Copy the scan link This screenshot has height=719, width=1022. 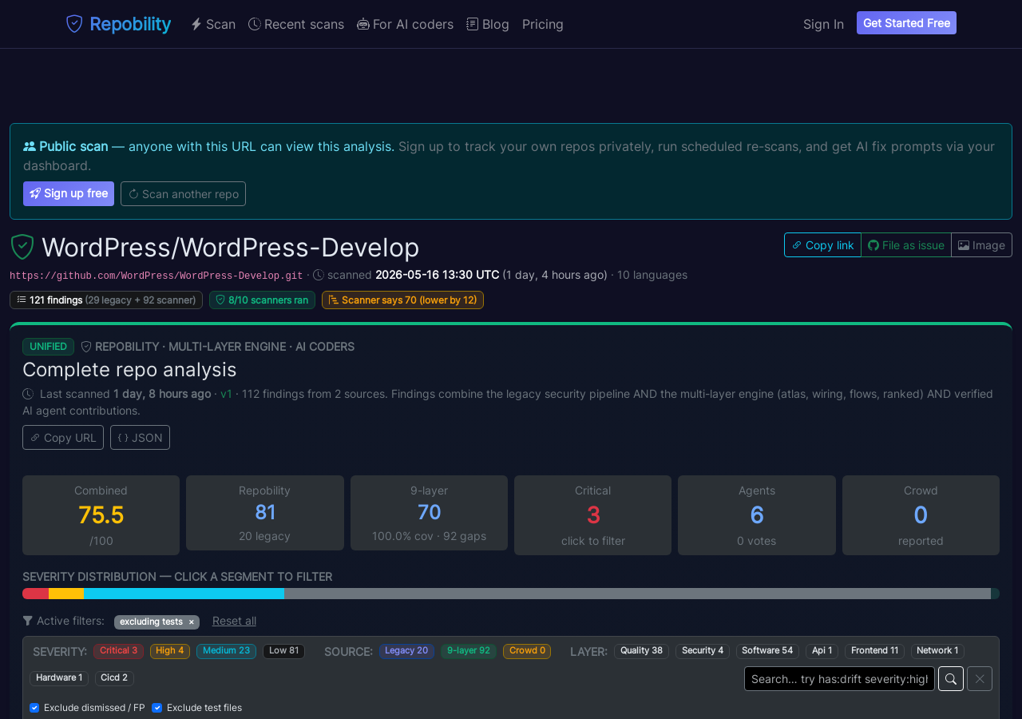822,245
